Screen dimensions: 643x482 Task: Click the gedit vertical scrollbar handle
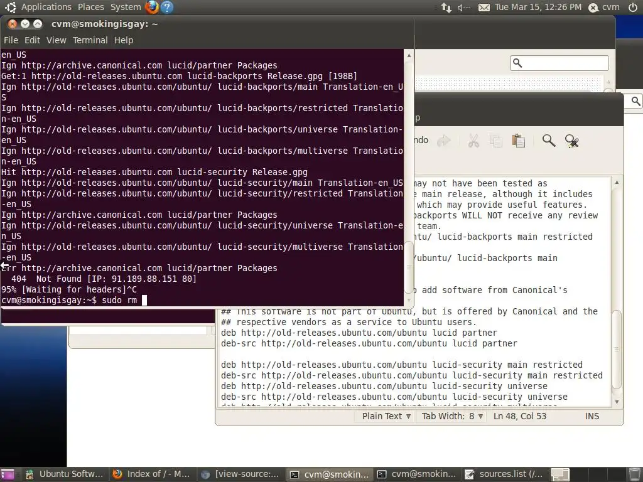pyautogui.click(x=617, y=350)
